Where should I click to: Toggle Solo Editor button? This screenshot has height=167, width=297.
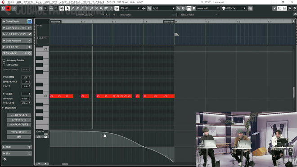[x=3, y=9]
